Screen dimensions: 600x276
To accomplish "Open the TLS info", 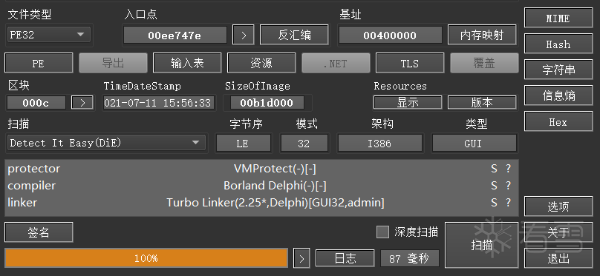I will (410, 63).
